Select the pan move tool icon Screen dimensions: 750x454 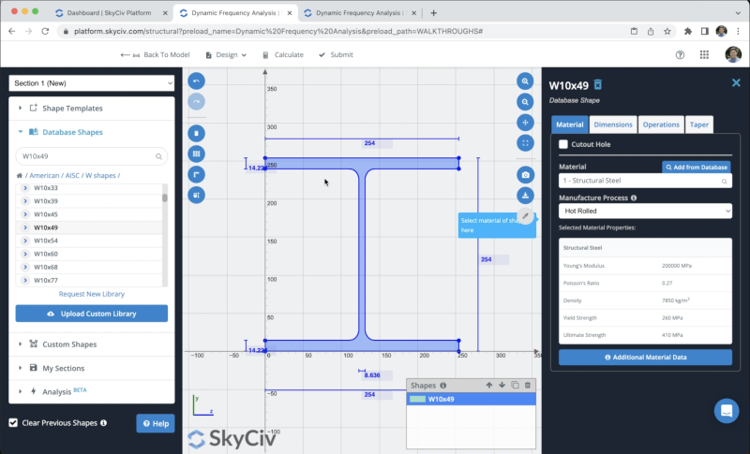(x=525, y=123)
